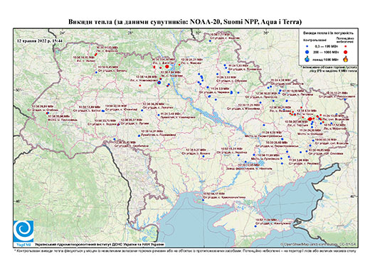Click the big red 207 MW marker in the east
The width and height of the screenshot is (370, 261).
pos(310,119)
